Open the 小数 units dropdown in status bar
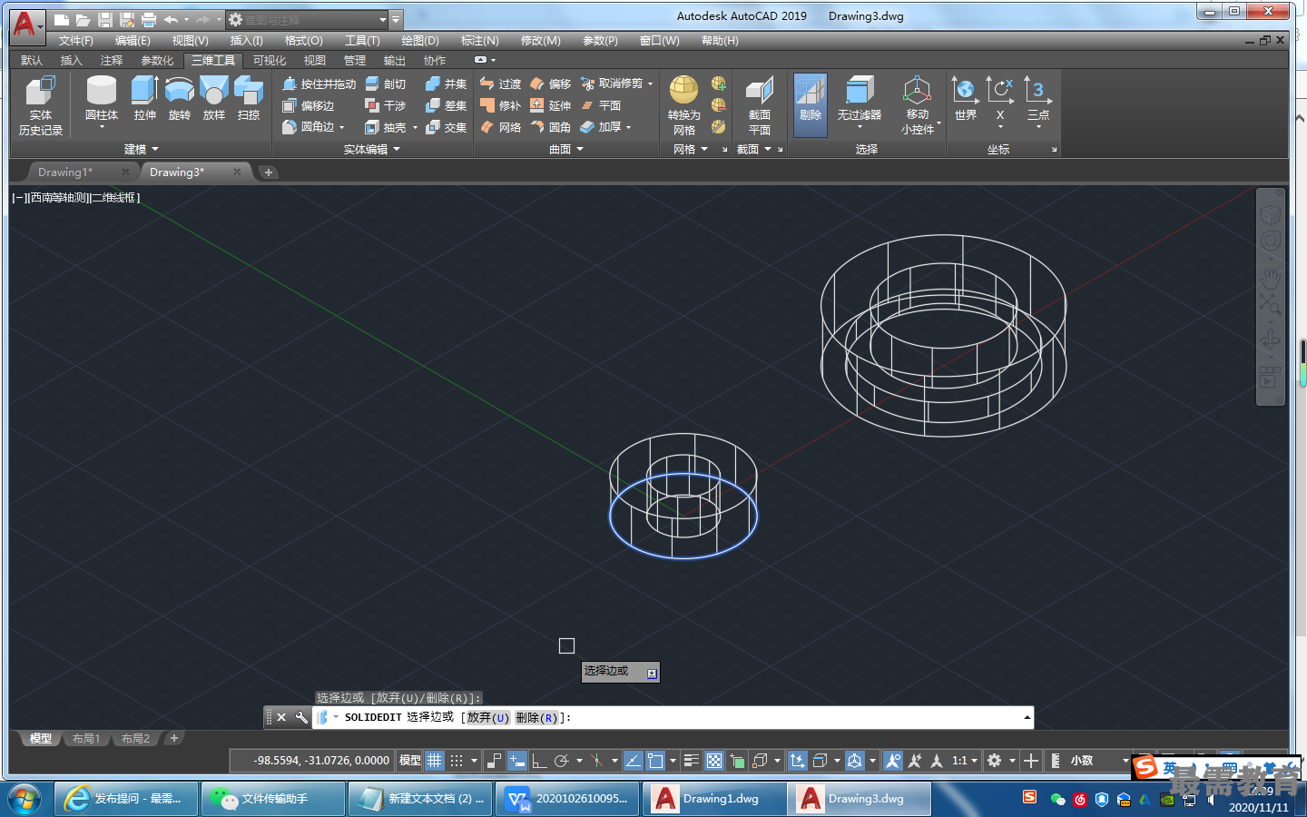Image resolution: width=1307 pixels, height=817 pixels. click(1125, 761)
